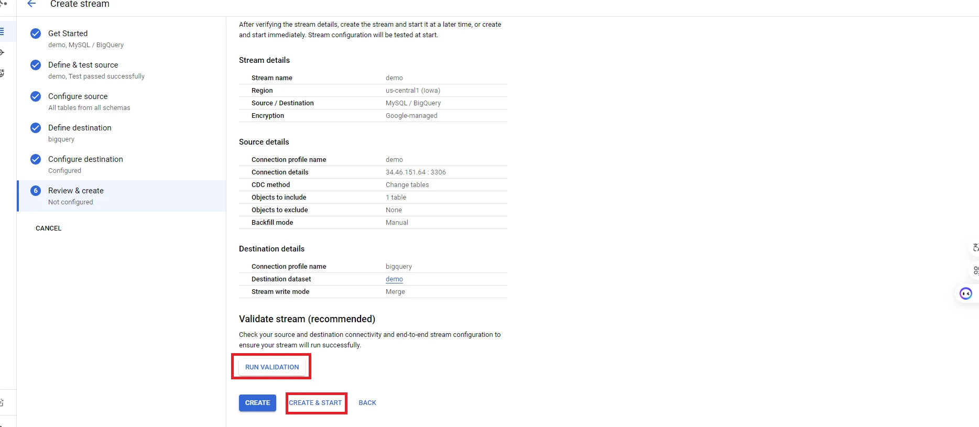Click the translate floating icon on right edge
979x427 pixels.
tap(975, 248)
